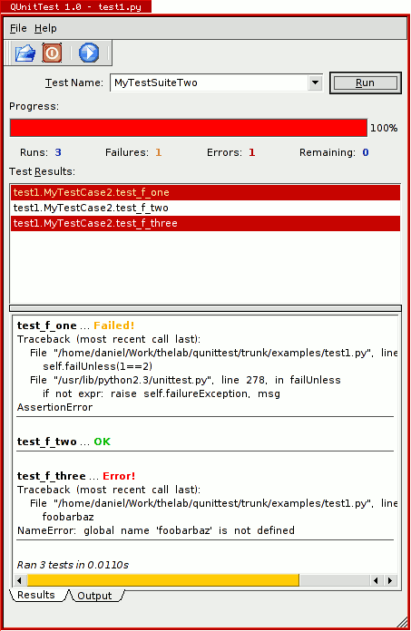Click the window resize grip at corner
411x631 pixels.
tap(402, 622)
